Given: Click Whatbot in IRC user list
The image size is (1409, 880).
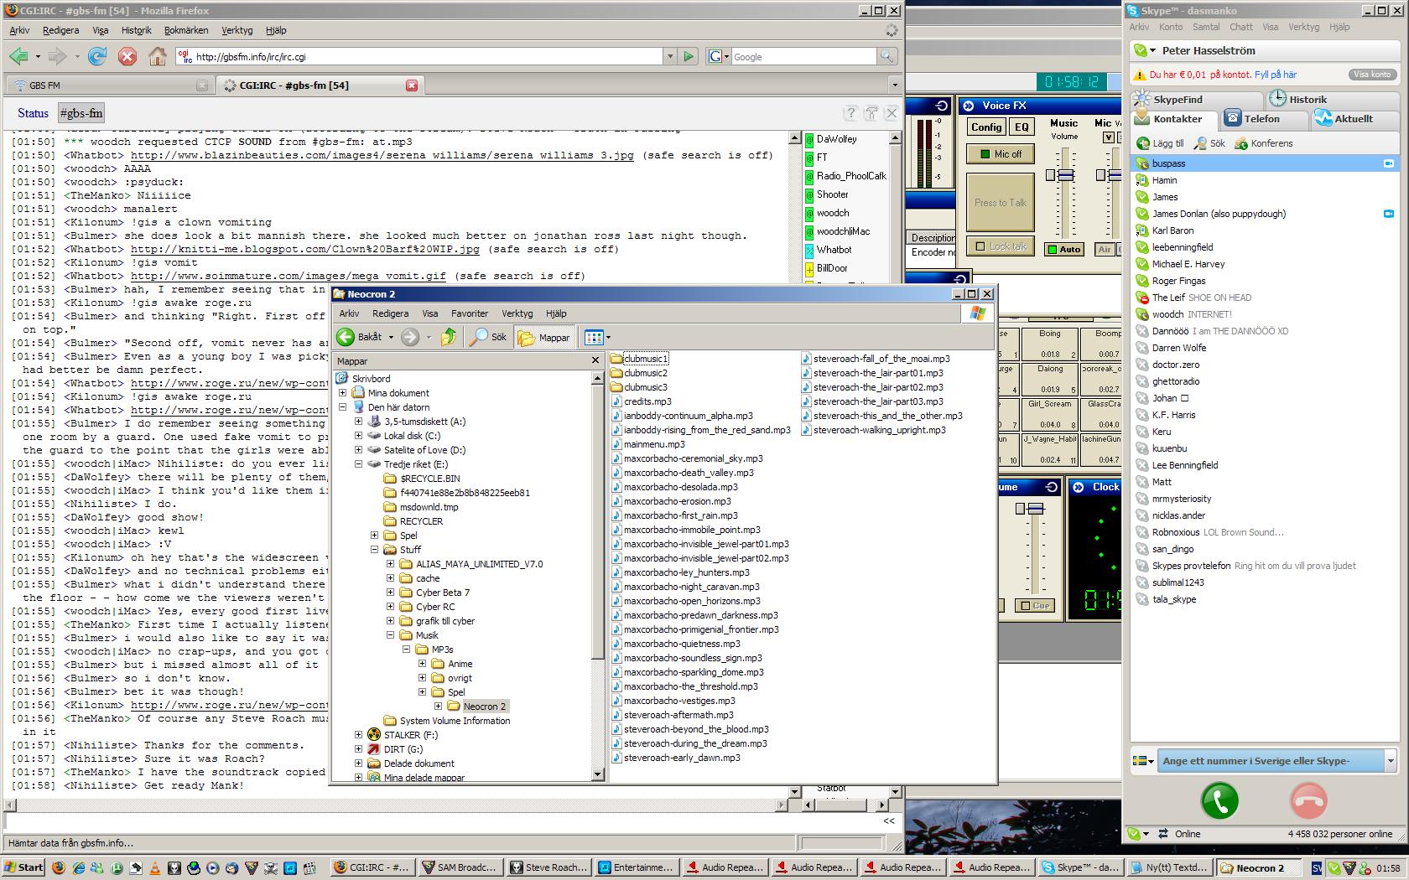Looking at the screenshot, I should tap(834, 250).
